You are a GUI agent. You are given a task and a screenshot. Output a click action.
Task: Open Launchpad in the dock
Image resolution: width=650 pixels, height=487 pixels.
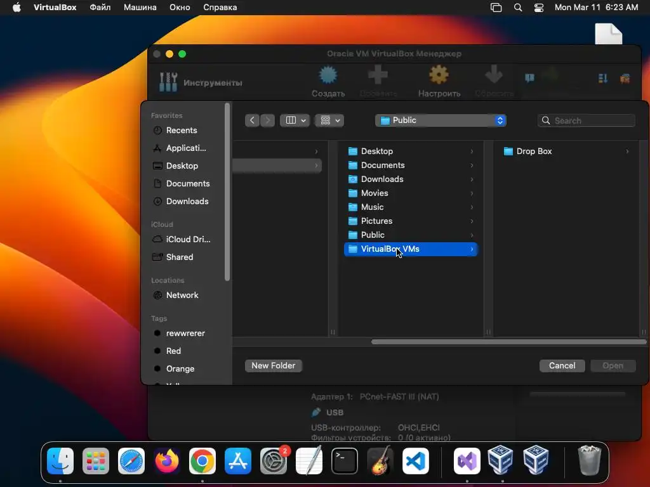[96, 460]
